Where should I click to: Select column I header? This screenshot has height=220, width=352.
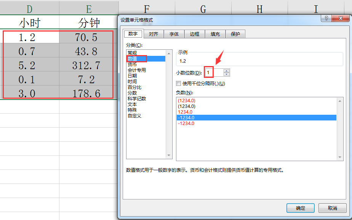pos(316,8)
